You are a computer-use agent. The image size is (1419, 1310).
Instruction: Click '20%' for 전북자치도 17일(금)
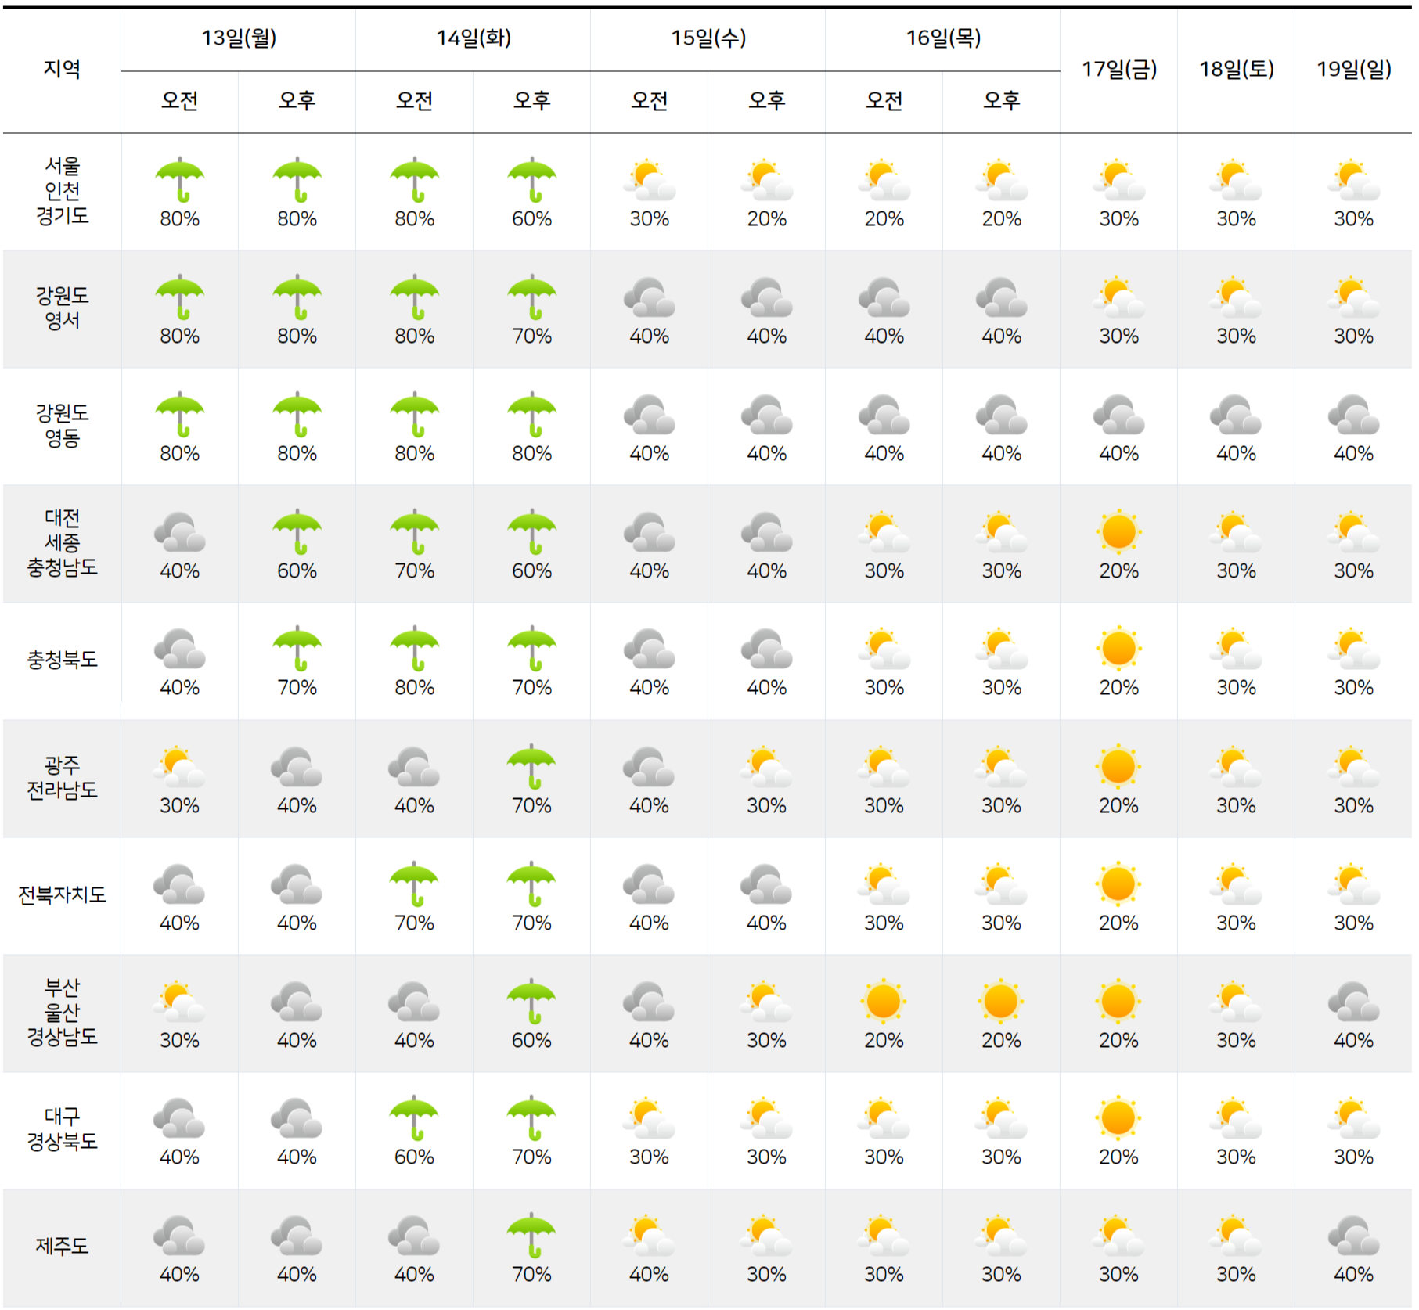point(1118,923)
